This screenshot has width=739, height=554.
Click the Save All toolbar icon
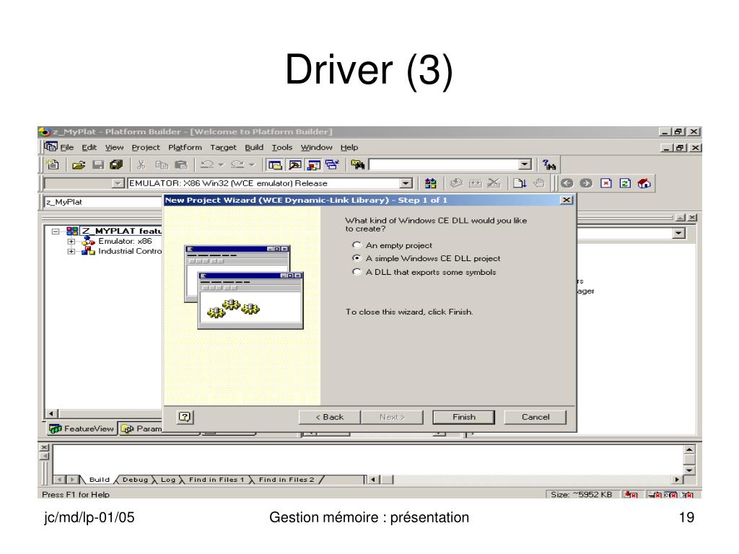[116, 164]
